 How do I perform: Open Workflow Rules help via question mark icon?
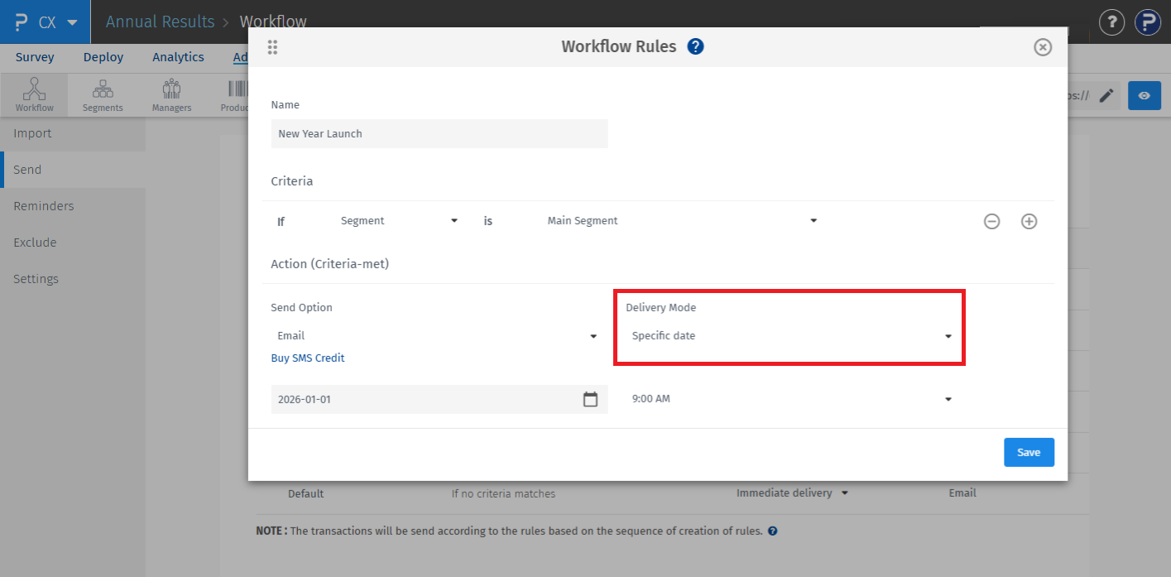695,46
